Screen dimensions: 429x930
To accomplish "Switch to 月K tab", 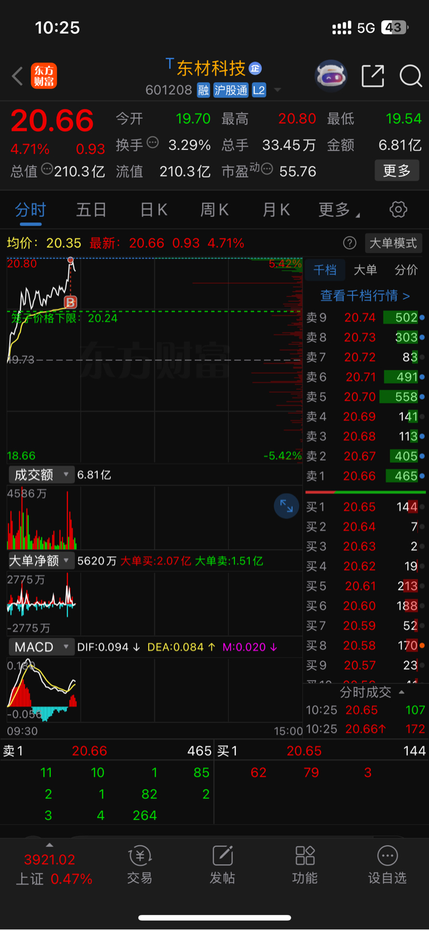I will (x=276, y=210).
